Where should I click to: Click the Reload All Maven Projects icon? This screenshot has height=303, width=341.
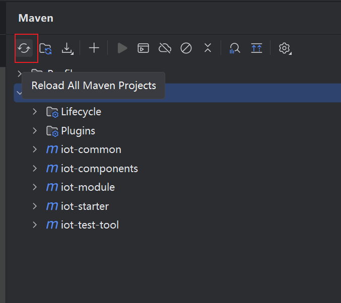point(24,48)
